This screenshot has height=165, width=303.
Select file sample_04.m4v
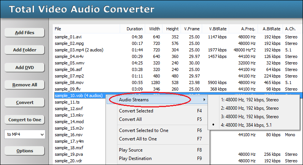tap(69, 57)
